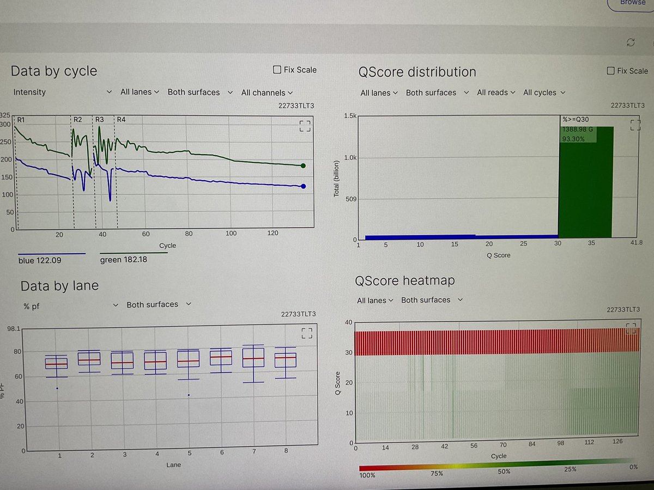Click the lane 7 box plot
Viewport: 654px width, 490px height.
[x=253, y=364]
